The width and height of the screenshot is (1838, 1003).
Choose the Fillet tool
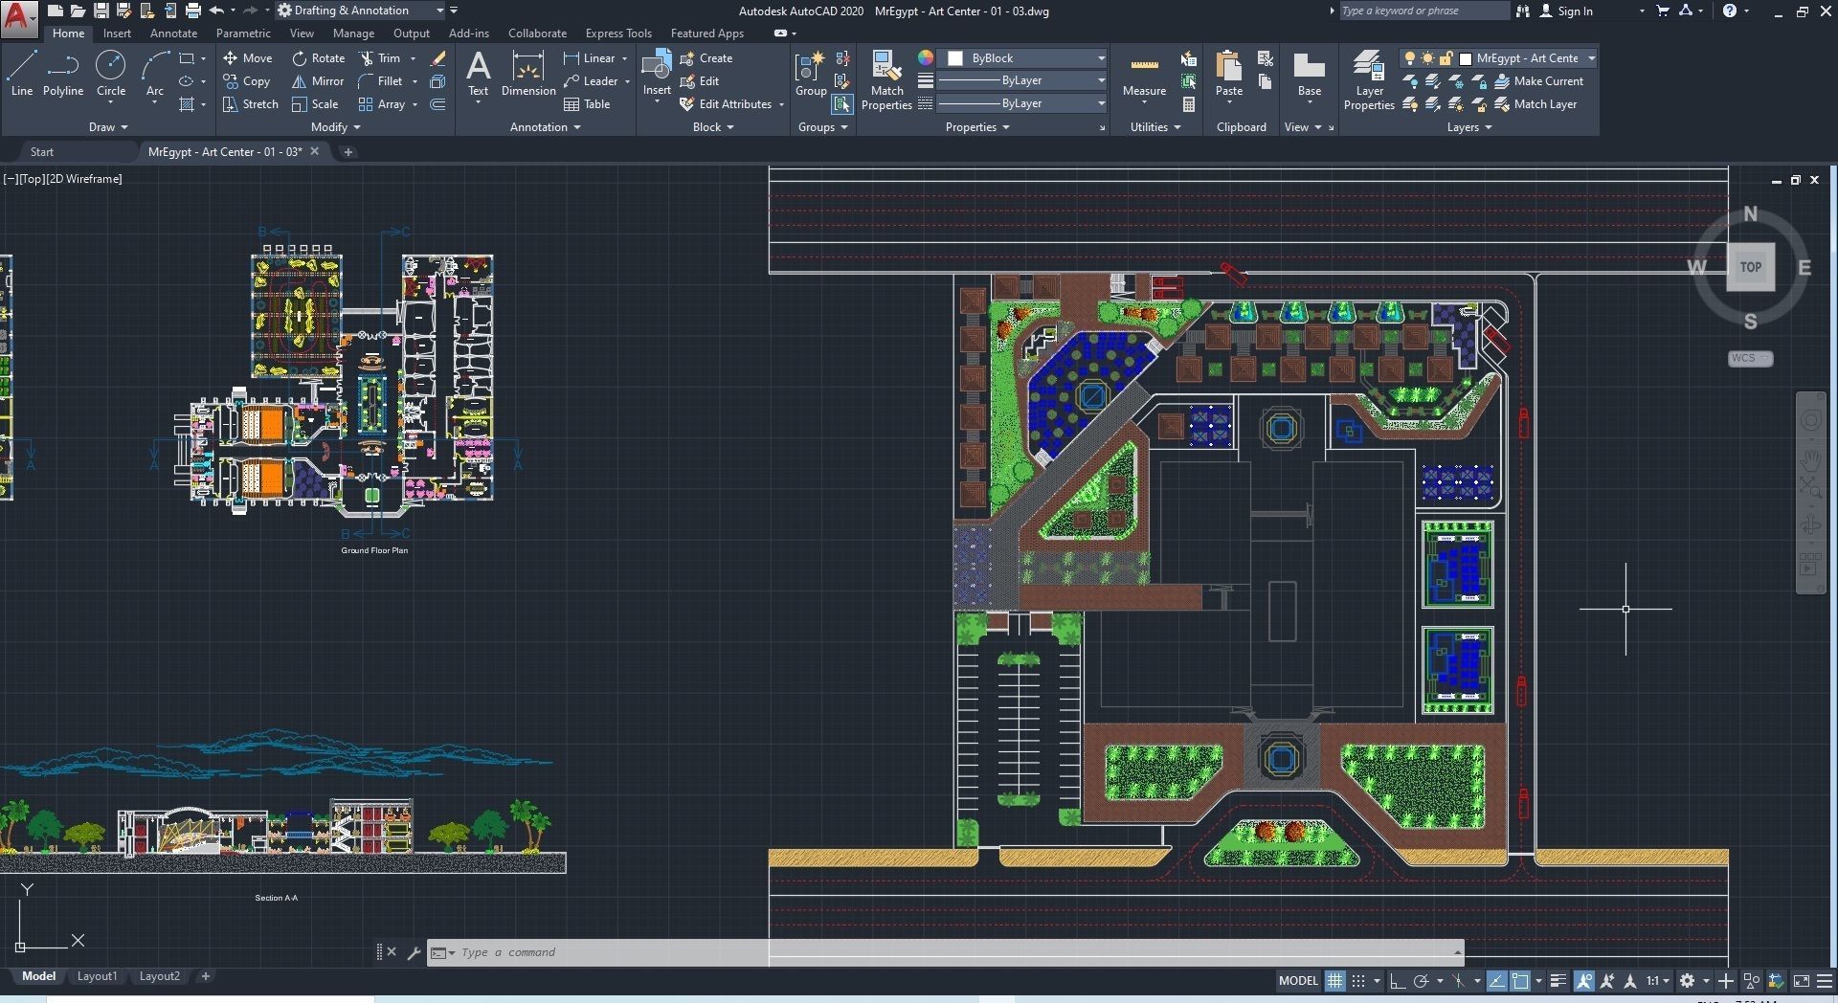pyautogui.click(x=380, y=81)
